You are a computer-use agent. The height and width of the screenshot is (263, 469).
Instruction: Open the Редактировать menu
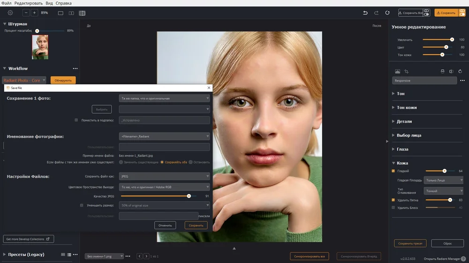click(x=29, y=3)
